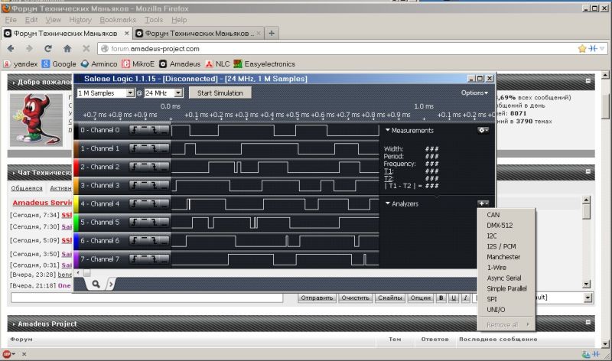Open the 1 M Samples dropdown
612x361 pixels.
129,93
